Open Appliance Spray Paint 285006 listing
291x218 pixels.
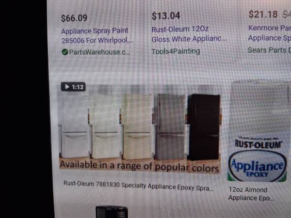pos(97,35)
